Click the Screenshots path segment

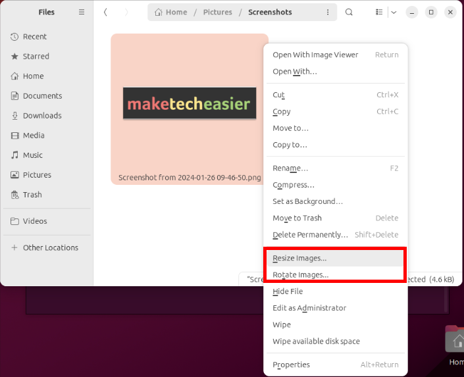pos(270,12)
